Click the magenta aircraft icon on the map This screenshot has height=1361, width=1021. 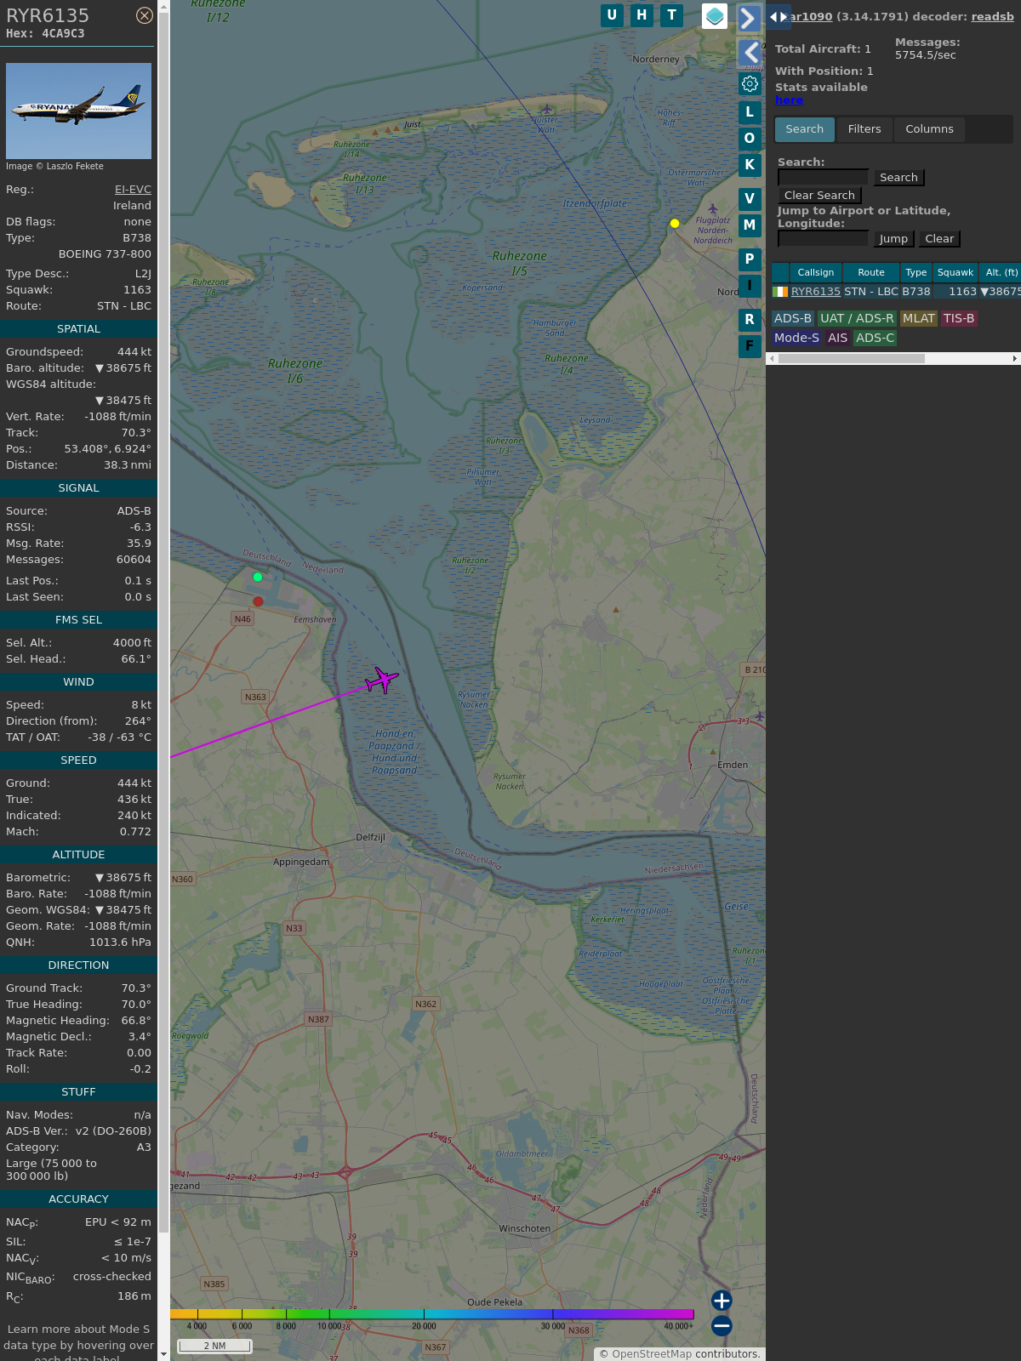[x=382, y=680]
